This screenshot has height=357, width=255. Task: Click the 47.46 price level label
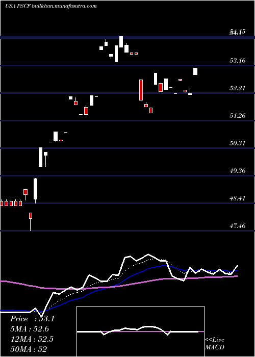pyautogui.click(x=237, y=226)
